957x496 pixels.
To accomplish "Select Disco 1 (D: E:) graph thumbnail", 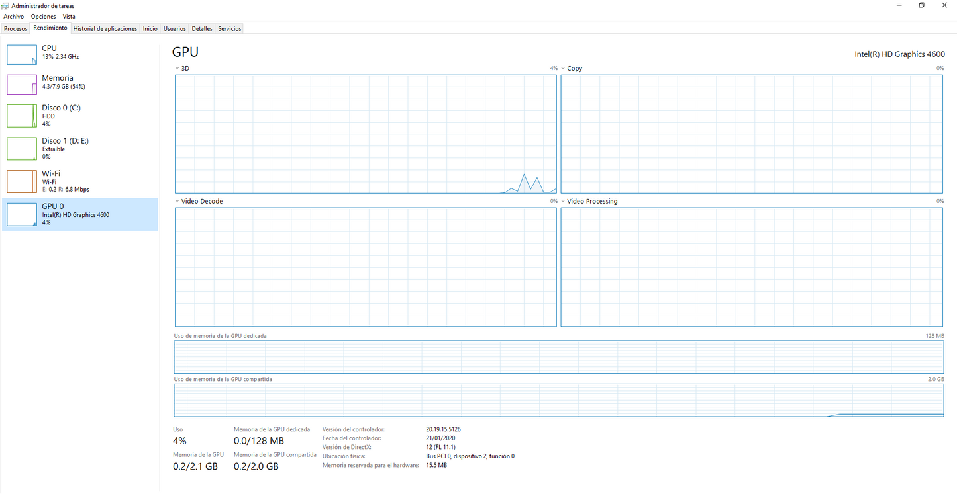I will 22,149.
